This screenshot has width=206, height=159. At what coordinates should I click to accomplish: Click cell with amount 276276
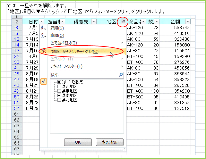(175, 62)
